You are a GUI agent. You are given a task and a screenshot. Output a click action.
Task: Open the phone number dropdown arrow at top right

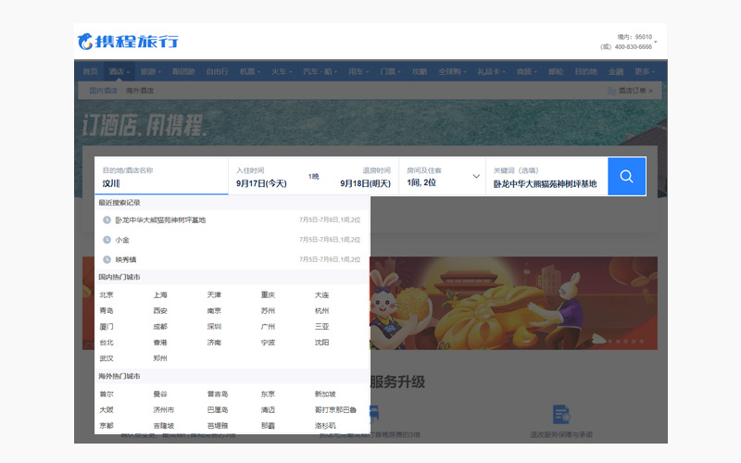[656, 42]
